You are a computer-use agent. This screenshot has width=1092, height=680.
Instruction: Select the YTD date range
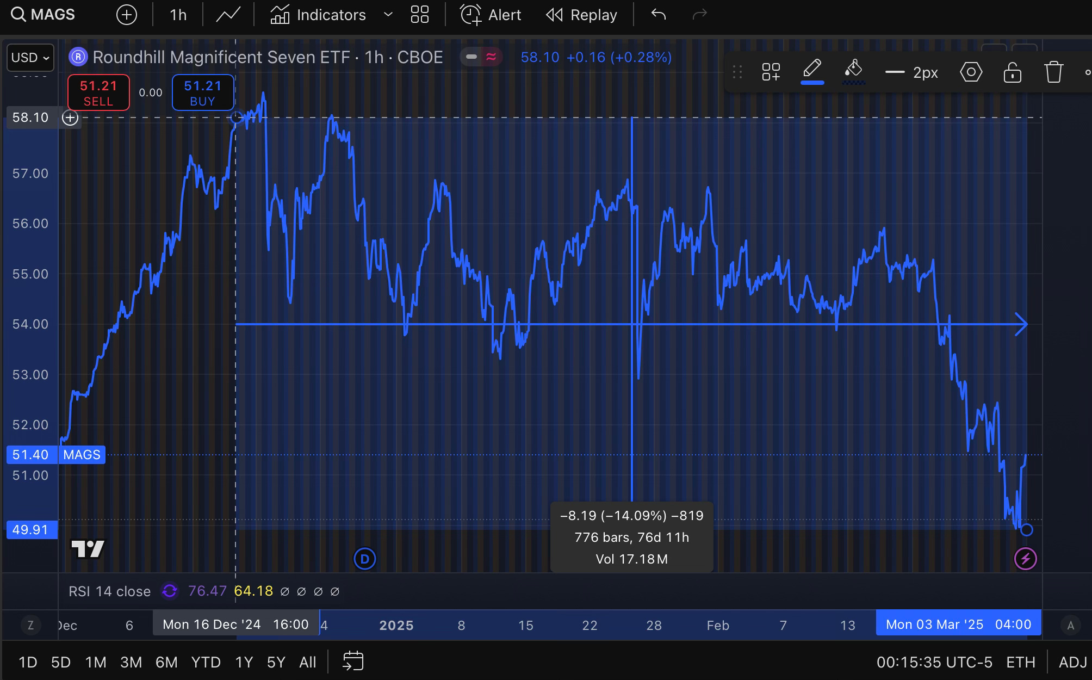[x=206, y=662]
